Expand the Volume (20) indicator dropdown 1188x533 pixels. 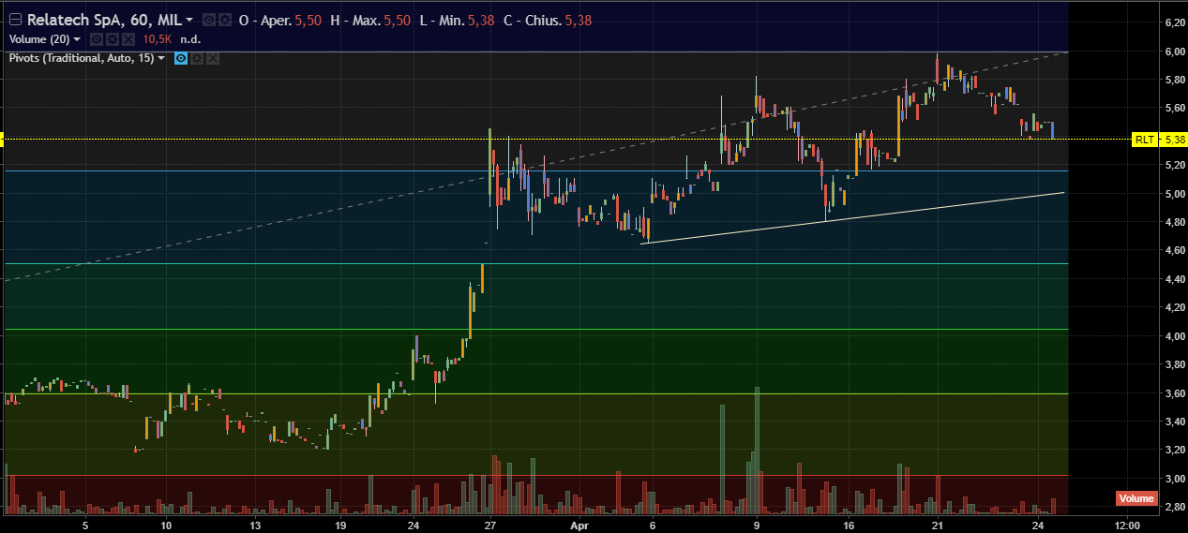tap(77, 39)
